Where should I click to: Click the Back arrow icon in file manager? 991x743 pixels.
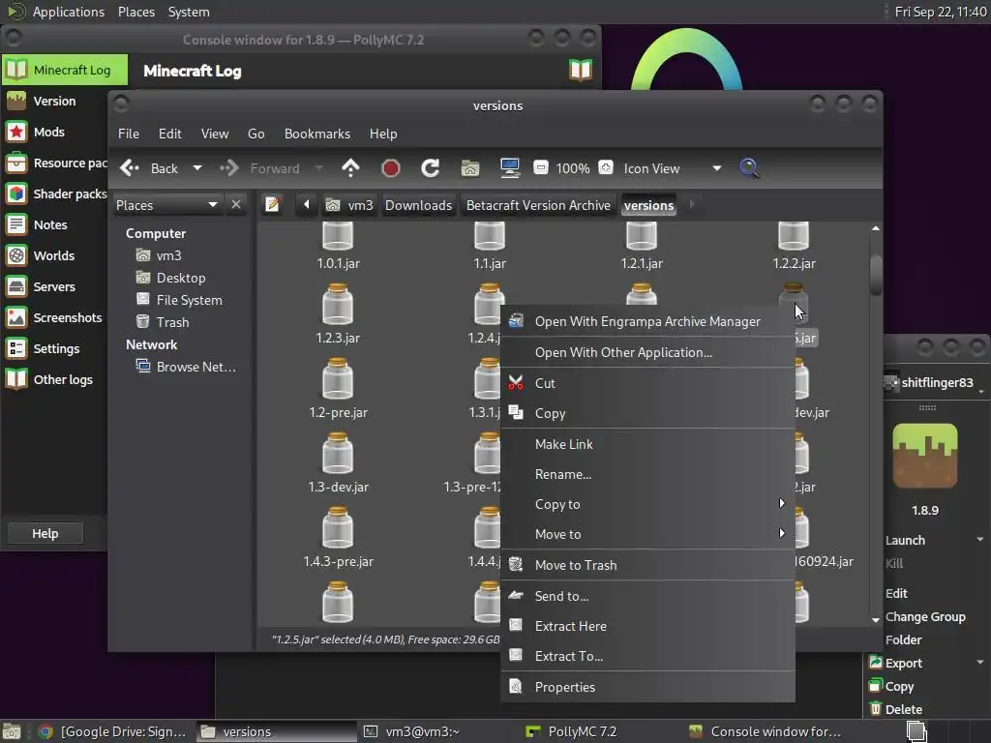pos(130,168)
